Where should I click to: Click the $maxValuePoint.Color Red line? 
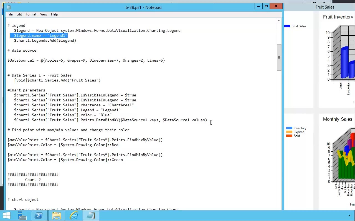[x=63, y=145]
